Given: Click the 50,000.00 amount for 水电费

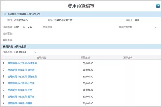Looking at the screenshot, I should [88, 84].
